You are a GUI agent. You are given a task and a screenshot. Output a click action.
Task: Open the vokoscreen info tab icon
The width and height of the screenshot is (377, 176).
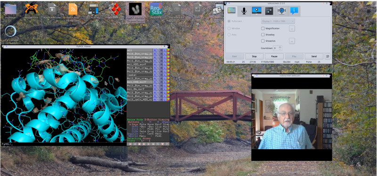tap(294, 11)
